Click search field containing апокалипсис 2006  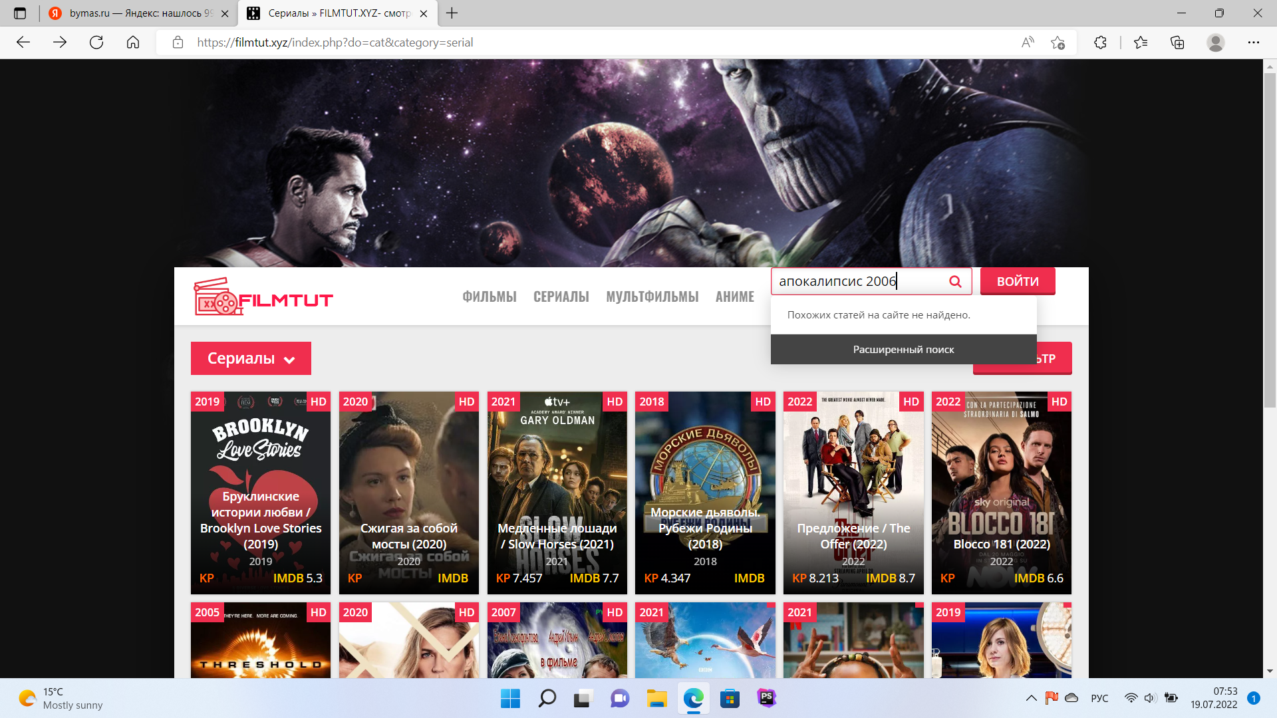coord(858,281)
